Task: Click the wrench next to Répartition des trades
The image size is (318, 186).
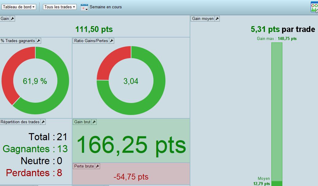Action: pyautogui.click(x=43, y=122)
